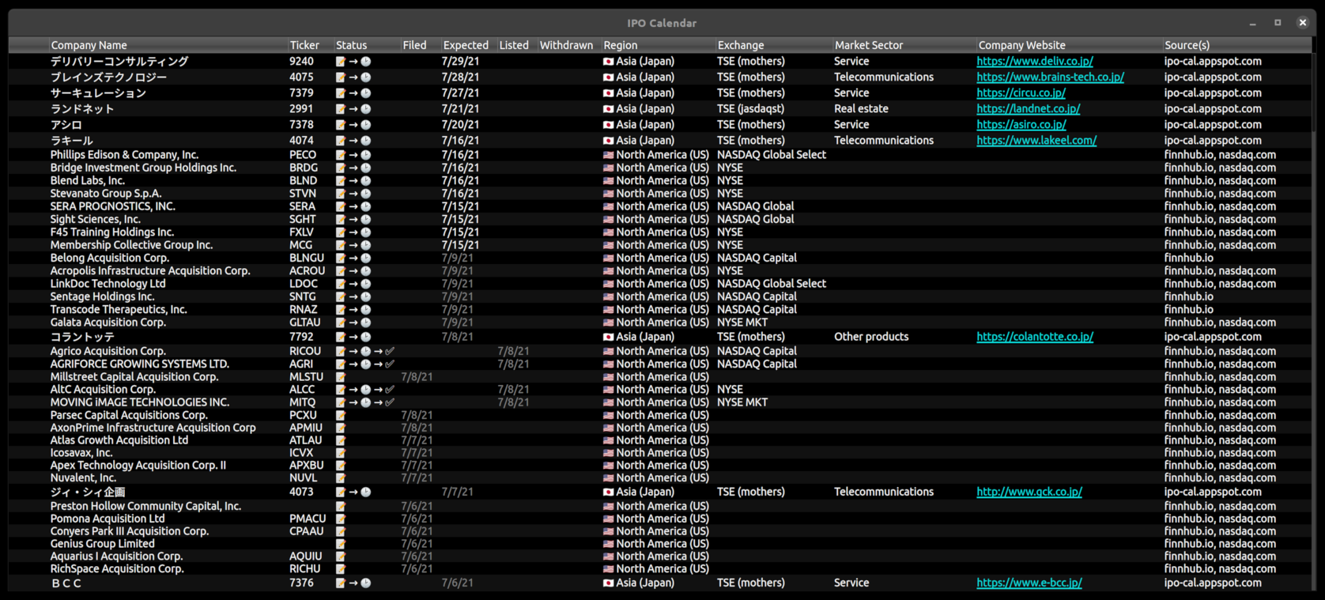Click expected clock icon for BLND row
Viewport: 1325px width, 600px height.
(365, 180)
